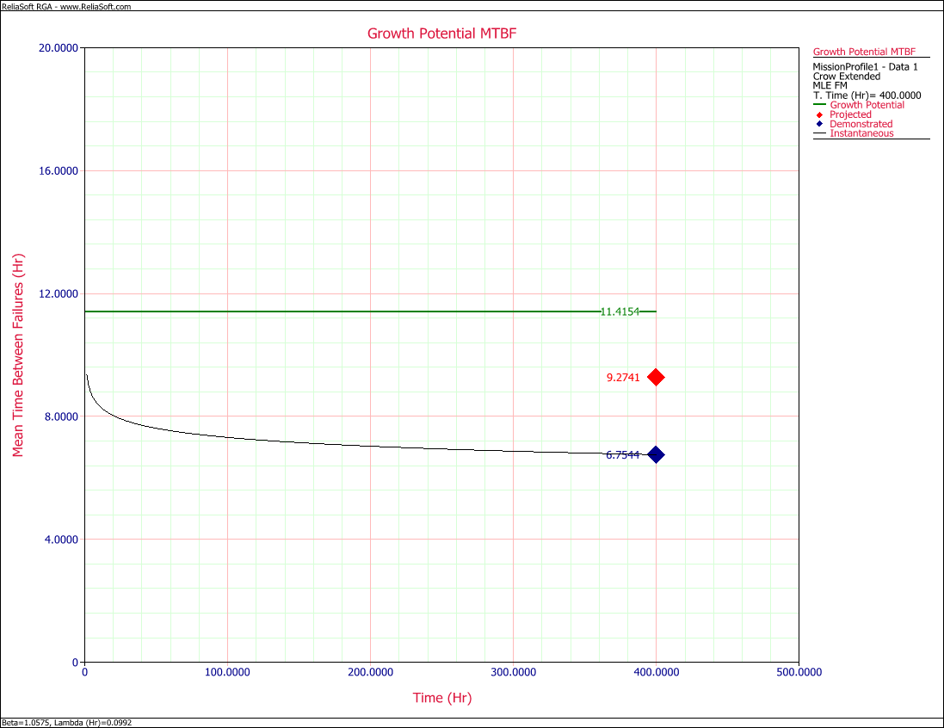Image resolution: width=944 pixels, height=728 pixels.
Task: Click the red diamond icon in legend
Action: tap(819, 115)
